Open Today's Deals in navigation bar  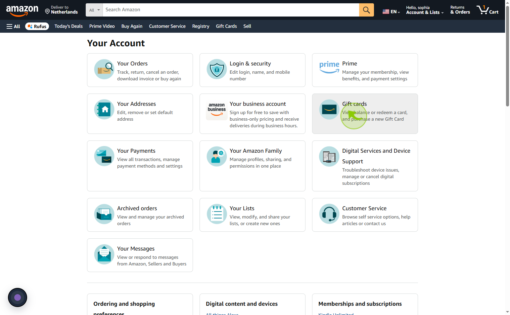tap(69, 26)
